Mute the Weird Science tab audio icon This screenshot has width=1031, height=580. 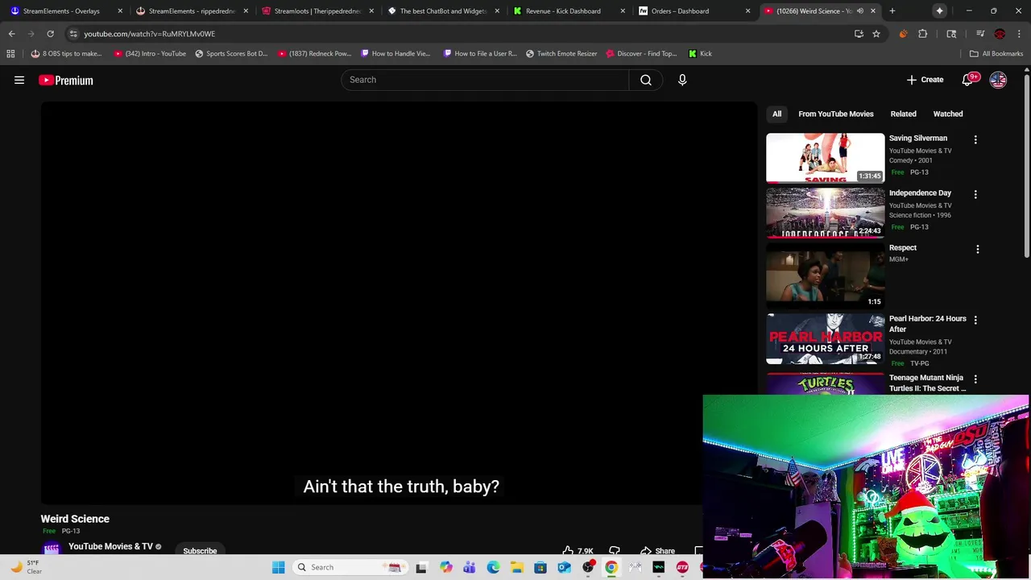click(859, 11)
